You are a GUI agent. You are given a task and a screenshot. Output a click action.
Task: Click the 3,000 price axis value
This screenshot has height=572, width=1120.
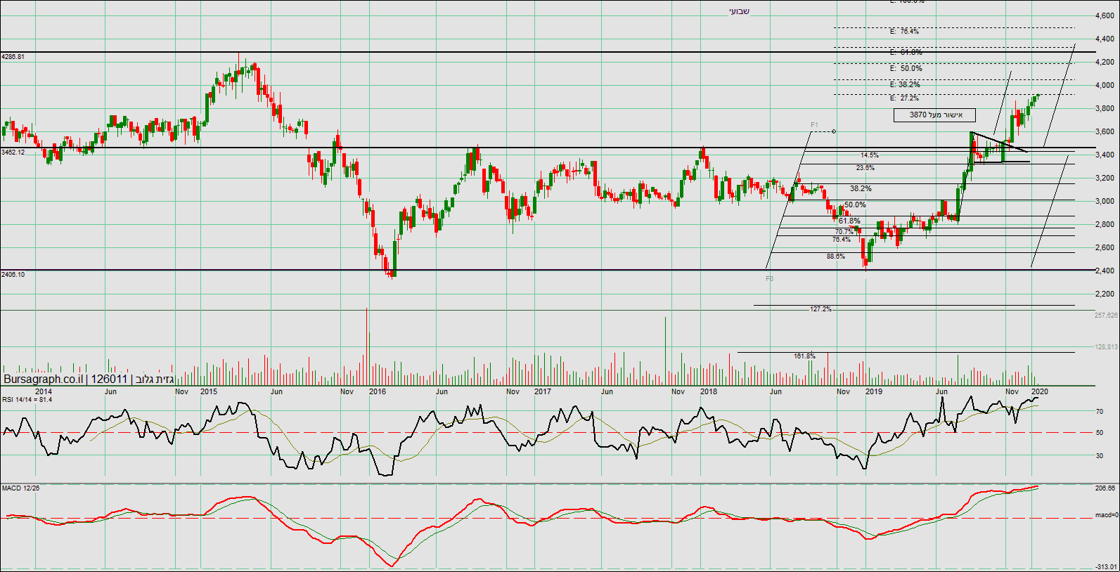tap(1105, 201)
